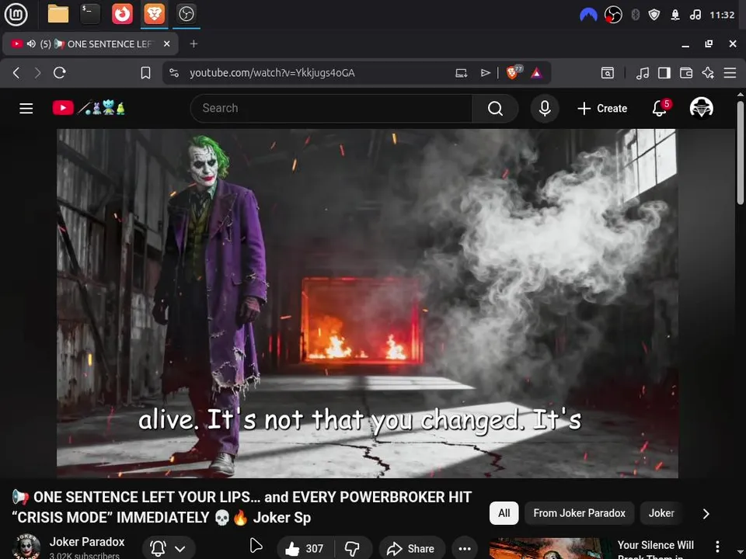
Task: Open Leo AI assistant sparkle icon
Action: point(708,73)
